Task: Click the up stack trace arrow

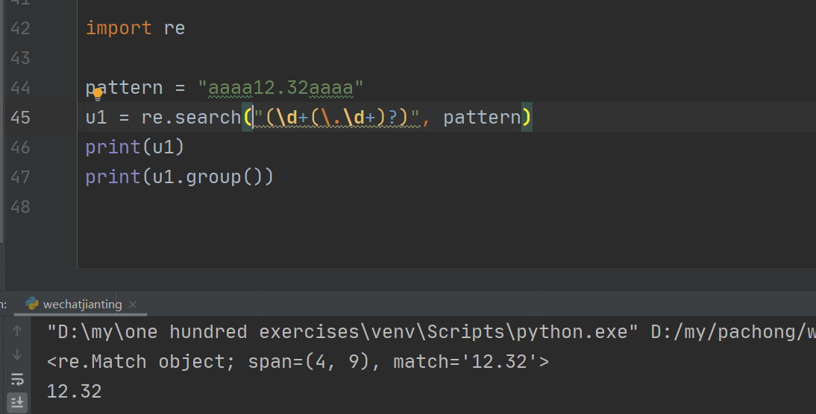Action: pos(17,330)
